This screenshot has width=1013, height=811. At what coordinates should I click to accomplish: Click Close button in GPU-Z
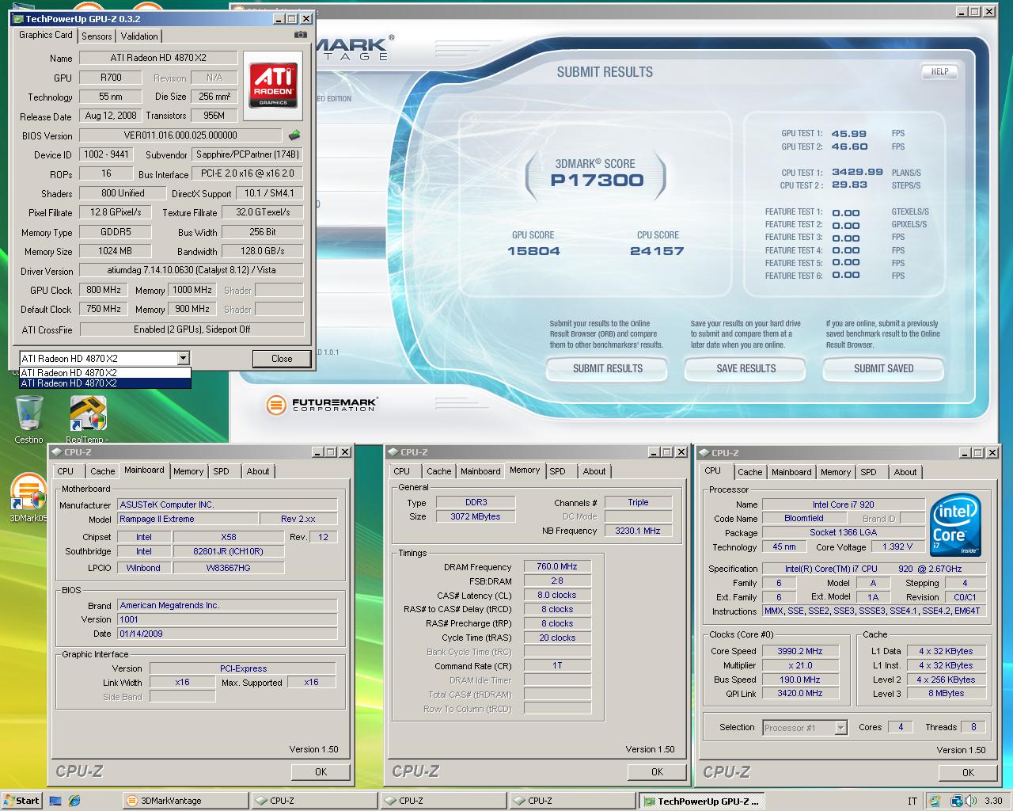(x=282, y=359)
